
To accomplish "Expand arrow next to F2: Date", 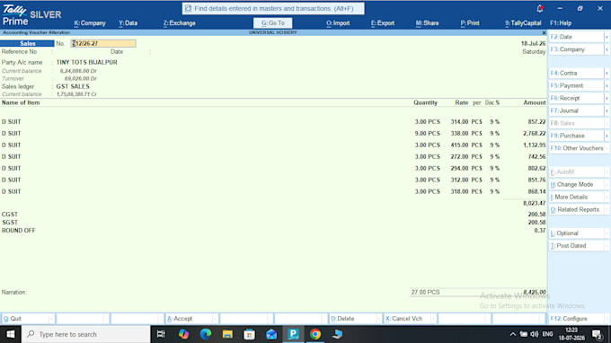I will pos(607,37).
